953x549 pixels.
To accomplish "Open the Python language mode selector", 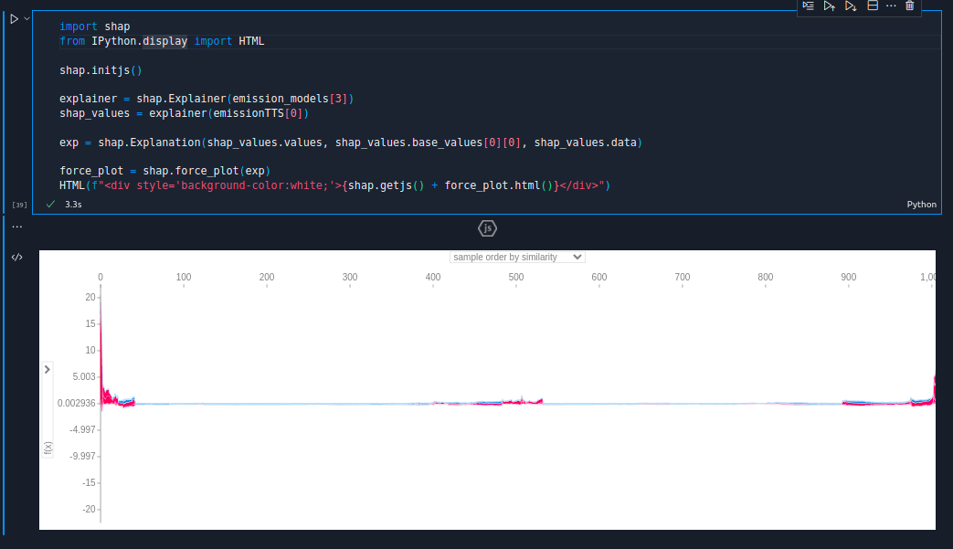I will pos(921,204).
